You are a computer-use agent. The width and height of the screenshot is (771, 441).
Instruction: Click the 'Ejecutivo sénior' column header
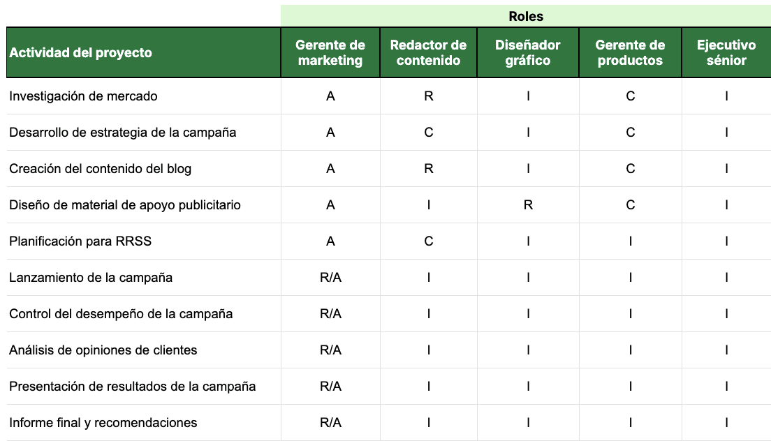726,53
